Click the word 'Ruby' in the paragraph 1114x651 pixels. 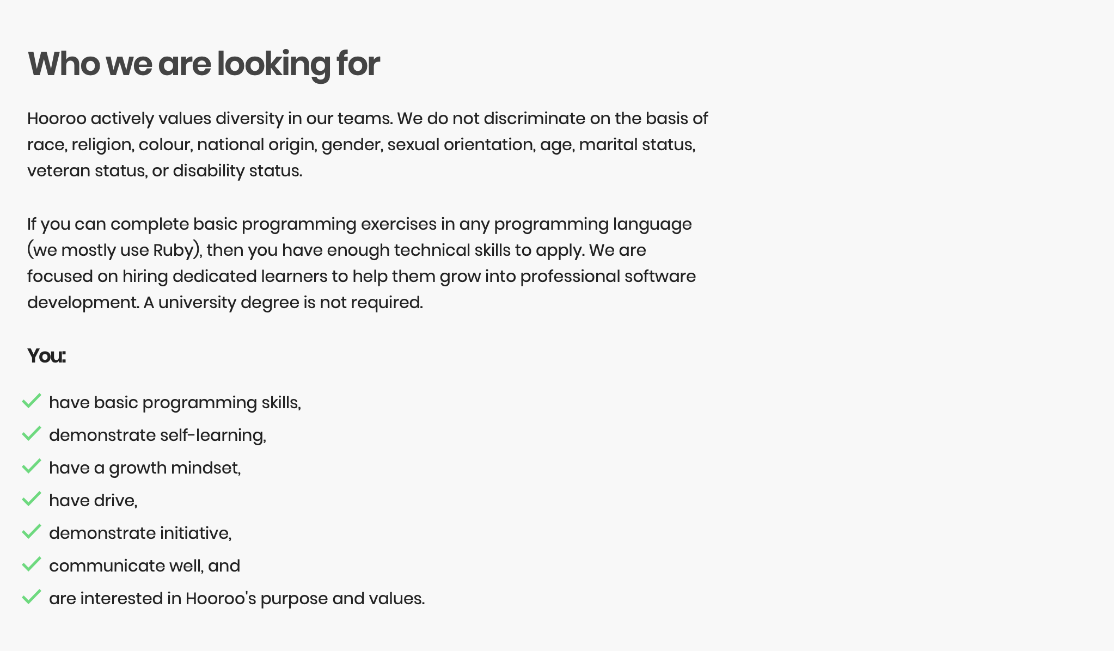point(173,250)
